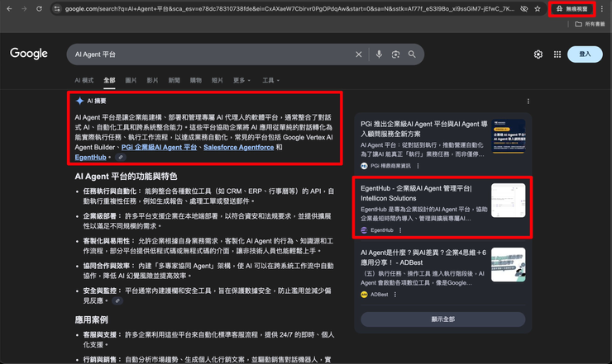Screen dimensions: 612x364
Task: Open the 無痕視窗 incognito indicator
Action: [x=571, y=8]
